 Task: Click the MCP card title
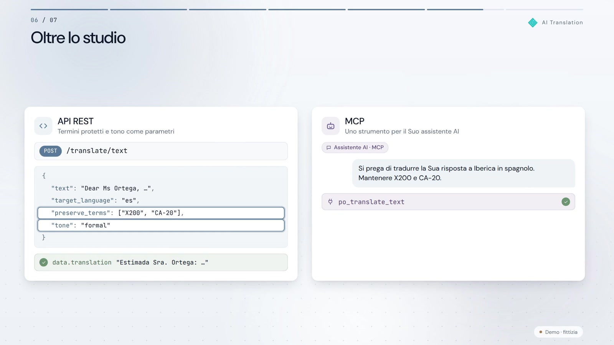(x=355, y=121)
